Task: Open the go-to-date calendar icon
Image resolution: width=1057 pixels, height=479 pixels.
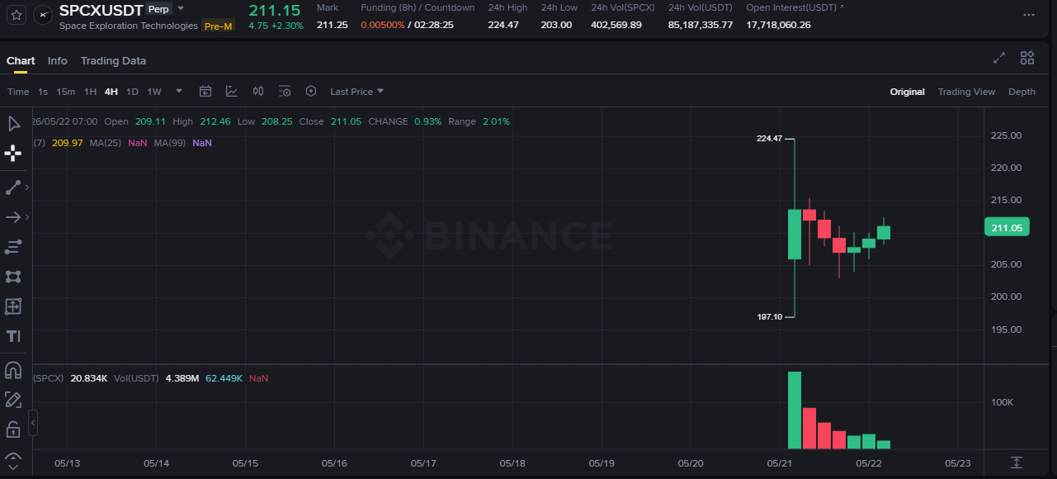Action: (205, 92)
